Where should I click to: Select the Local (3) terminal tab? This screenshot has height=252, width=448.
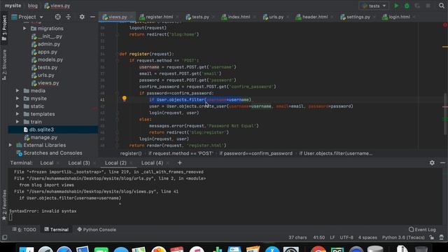pos(79,163)
